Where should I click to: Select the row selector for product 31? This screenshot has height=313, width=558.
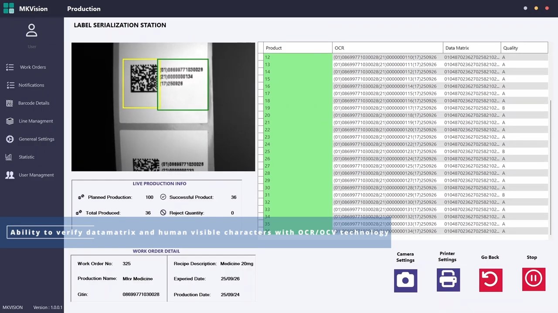coord(261,195)
